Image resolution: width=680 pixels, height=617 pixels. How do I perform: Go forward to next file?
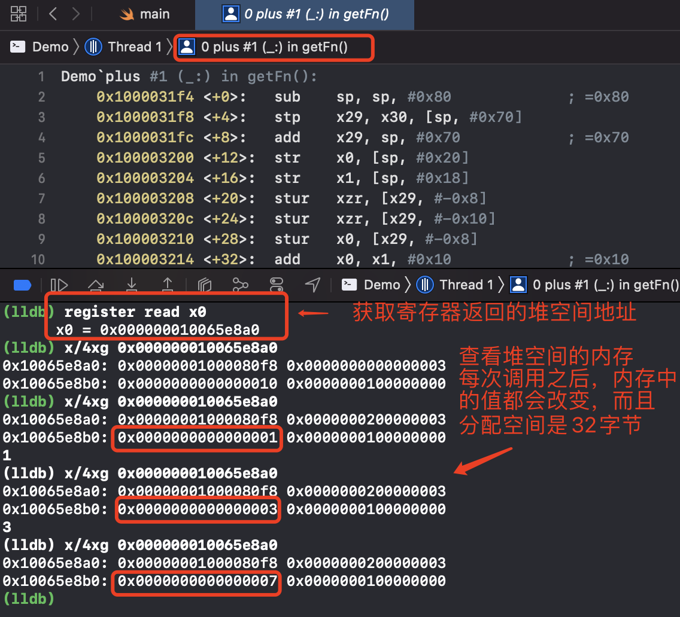click(75, 14)
